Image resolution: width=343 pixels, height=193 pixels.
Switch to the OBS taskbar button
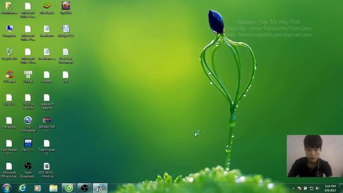(x=85, y=188)
